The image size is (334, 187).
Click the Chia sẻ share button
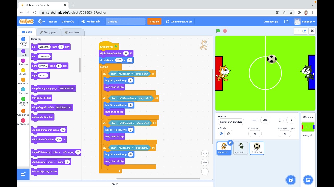click(154, 22)
